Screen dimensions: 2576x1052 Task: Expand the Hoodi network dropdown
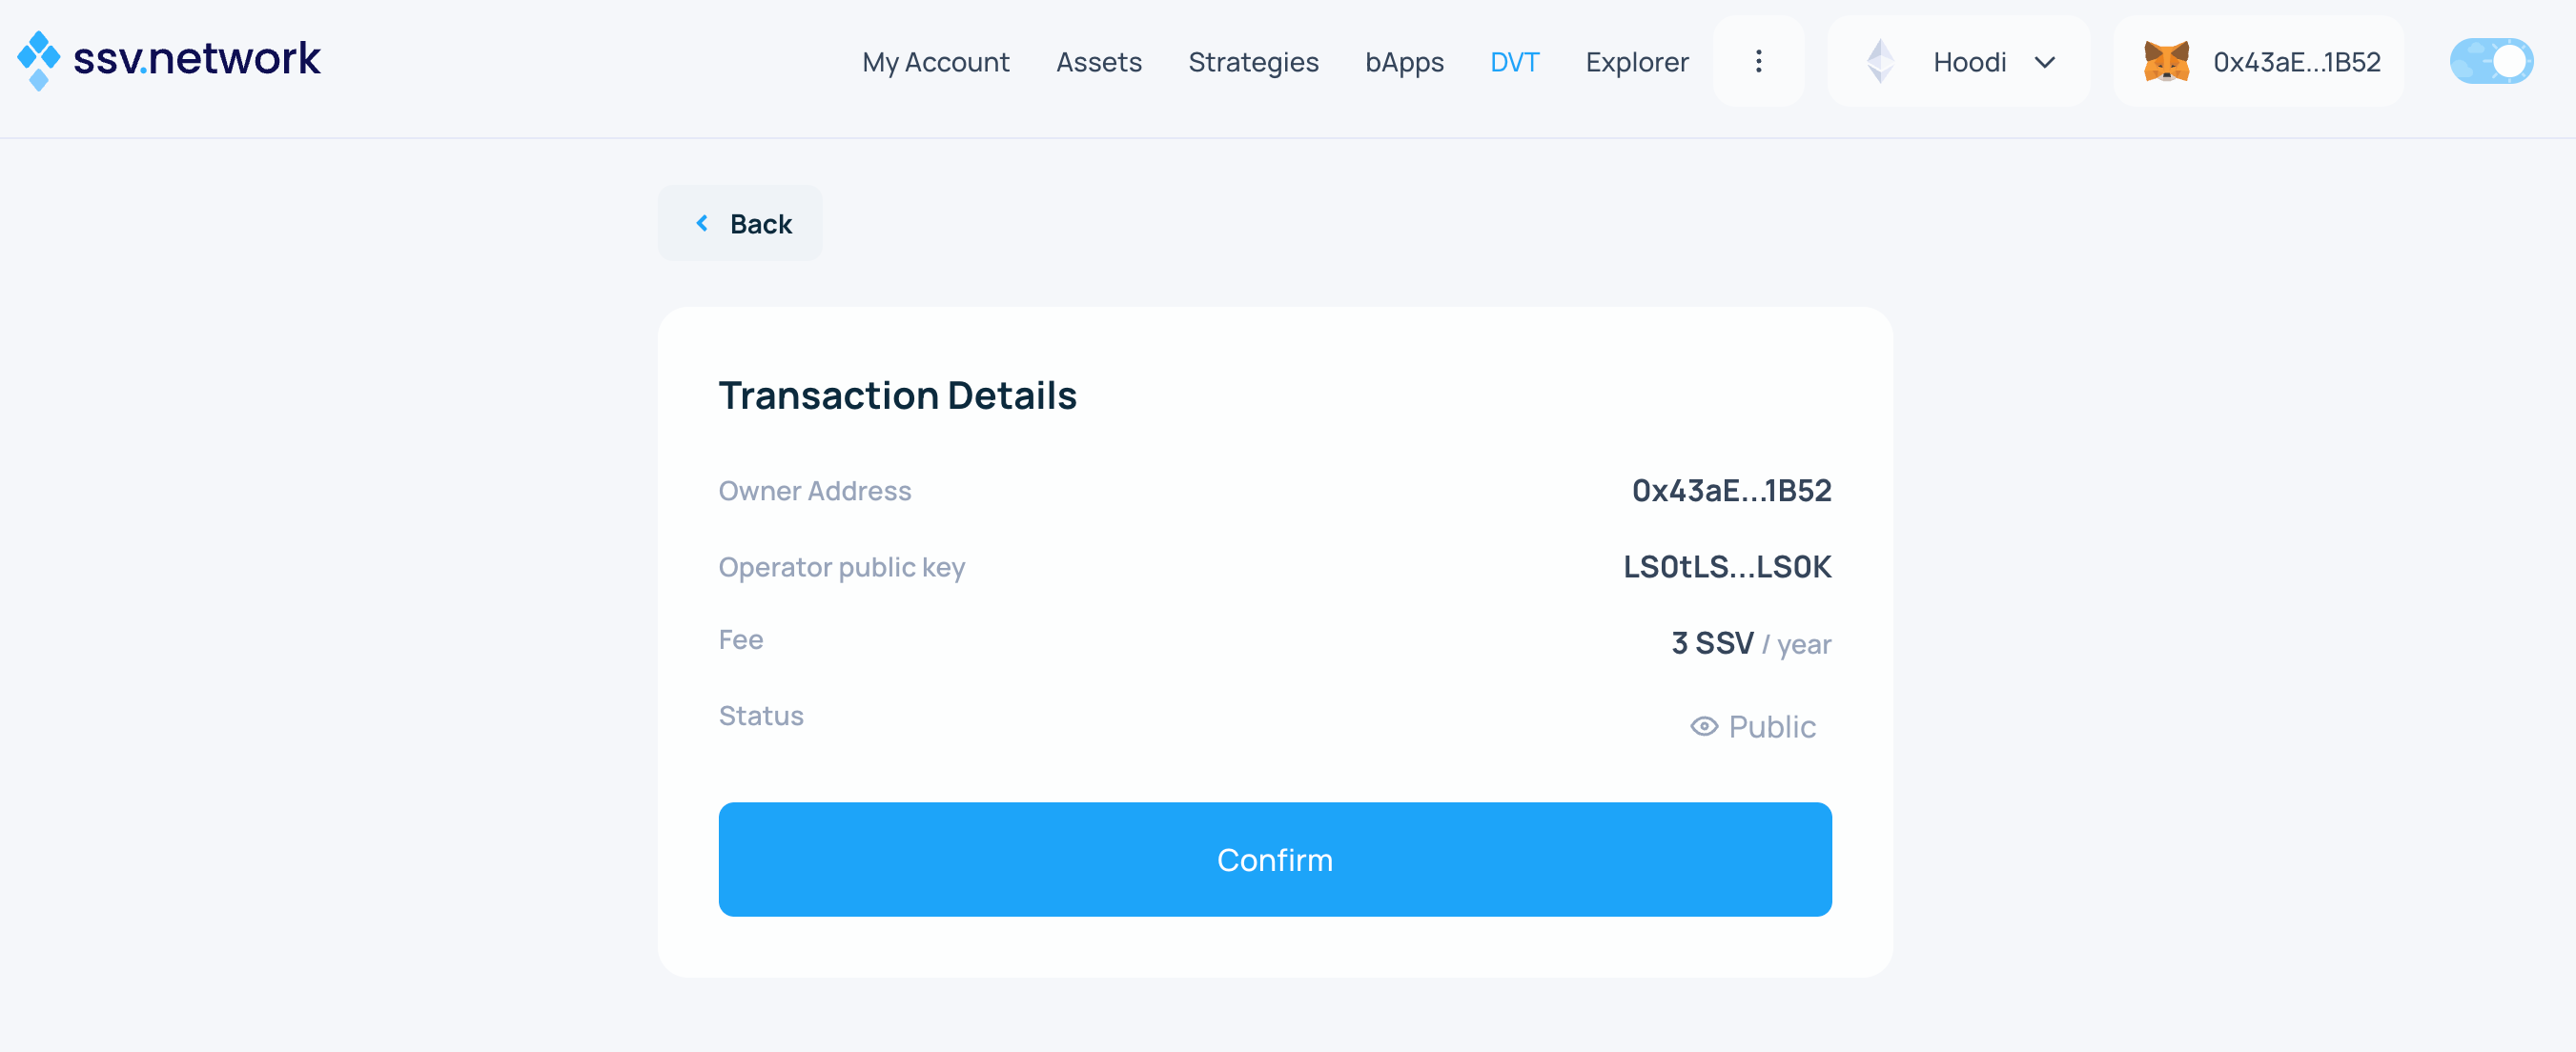[x=1968, y=62]
